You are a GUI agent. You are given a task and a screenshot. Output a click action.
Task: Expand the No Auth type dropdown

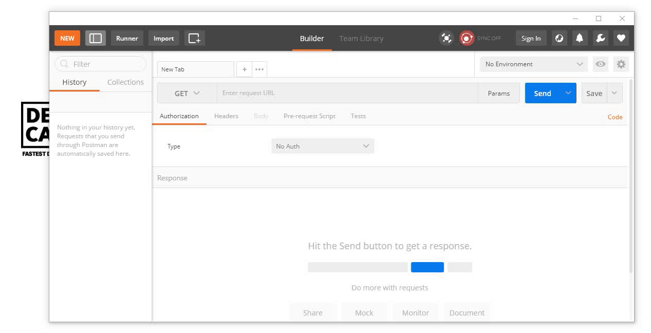click(x=322, y=146)
